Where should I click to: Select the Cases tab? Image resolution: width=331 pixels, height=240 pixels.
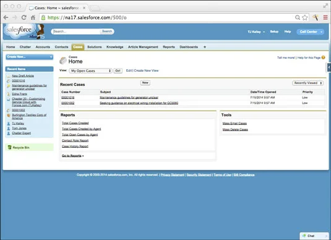[78, 47]
